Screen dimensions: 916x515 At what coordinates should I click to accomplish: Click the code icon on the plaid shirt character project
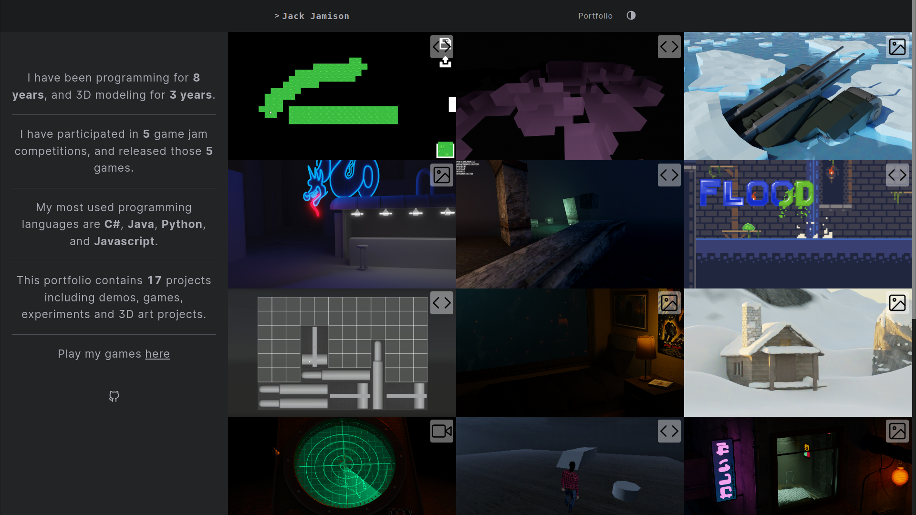click(669, 431)
